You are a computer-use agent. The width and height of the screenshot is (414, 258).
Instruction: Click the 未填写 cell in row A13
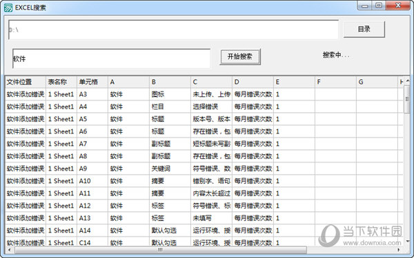(212, 218)
